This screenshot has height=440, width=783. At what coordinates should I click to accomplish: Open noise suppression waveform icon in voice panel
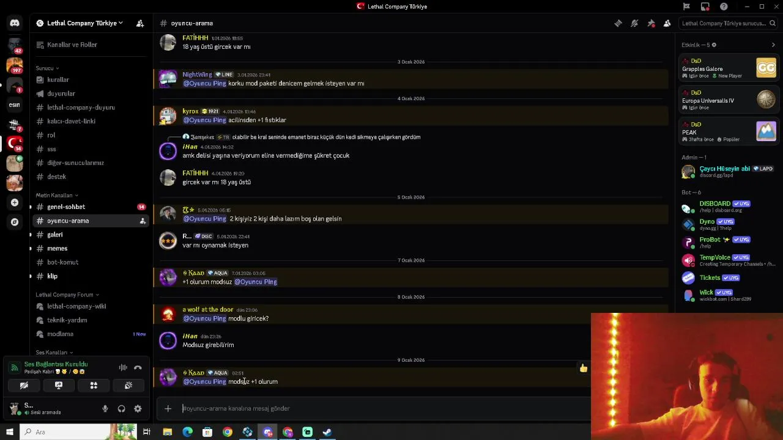[123, 367]
